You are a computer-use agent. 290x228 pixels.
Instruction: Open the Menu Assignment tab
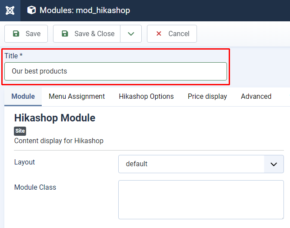[x=77, y=97]
